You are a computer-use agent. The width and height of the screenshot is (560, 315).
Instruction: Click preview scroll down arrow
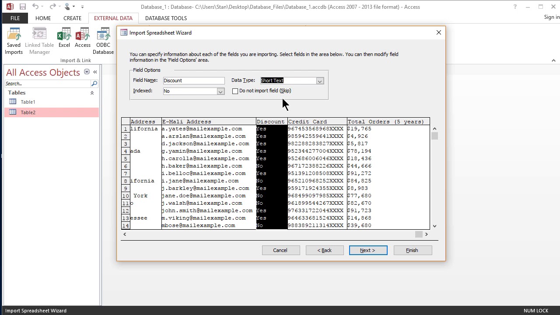(x=434, y=226)
